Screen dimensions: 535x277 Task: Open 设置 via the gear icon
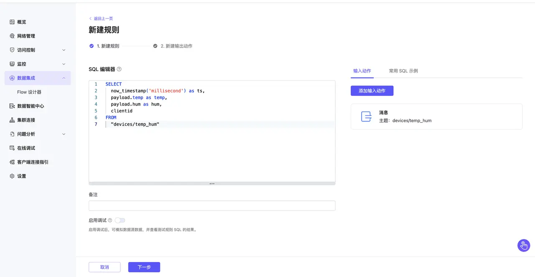coord(12,176)
